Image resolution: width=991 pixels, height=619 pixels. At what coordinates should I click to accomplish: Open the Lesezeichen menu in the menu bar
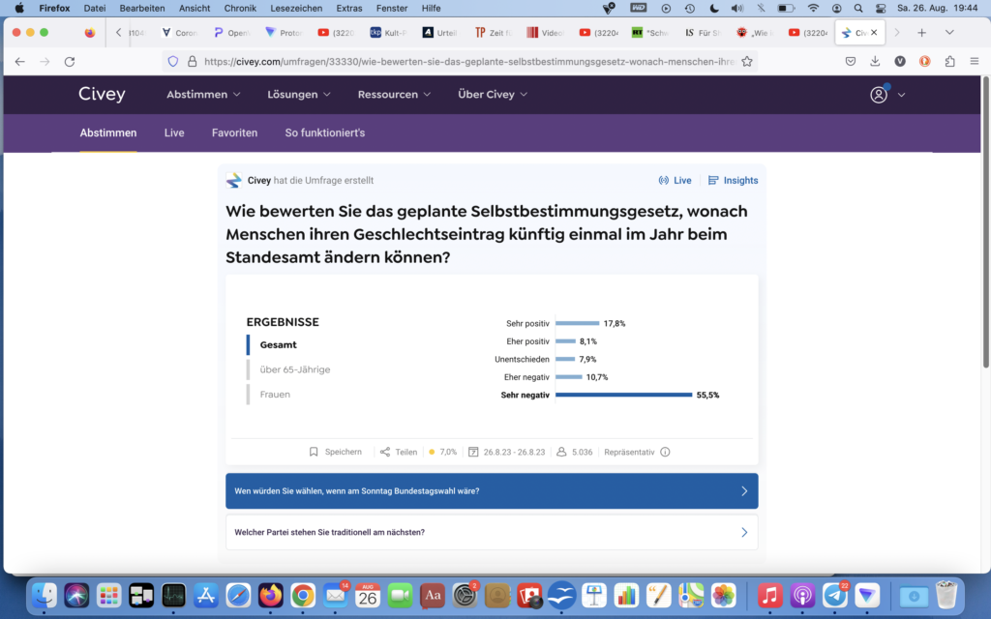[296, 8]
